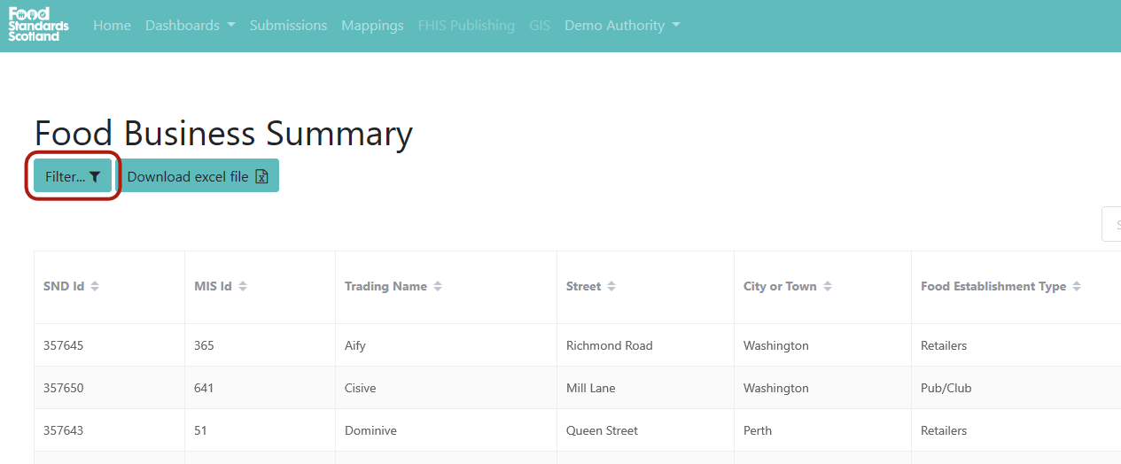Sort by Street column arrows
1121x464 pixels.
[611, 287]
